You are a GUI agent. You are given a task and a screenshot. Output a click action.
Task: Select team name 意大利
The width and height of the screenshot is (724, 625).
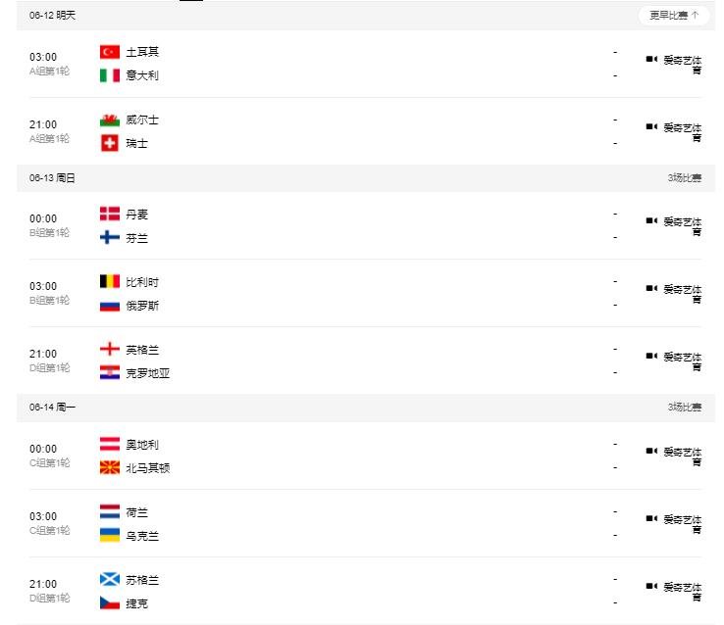142,75
